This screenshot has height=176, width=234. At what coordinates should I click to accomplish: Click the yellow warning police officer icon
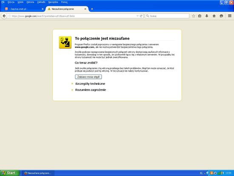pos(65,42)
